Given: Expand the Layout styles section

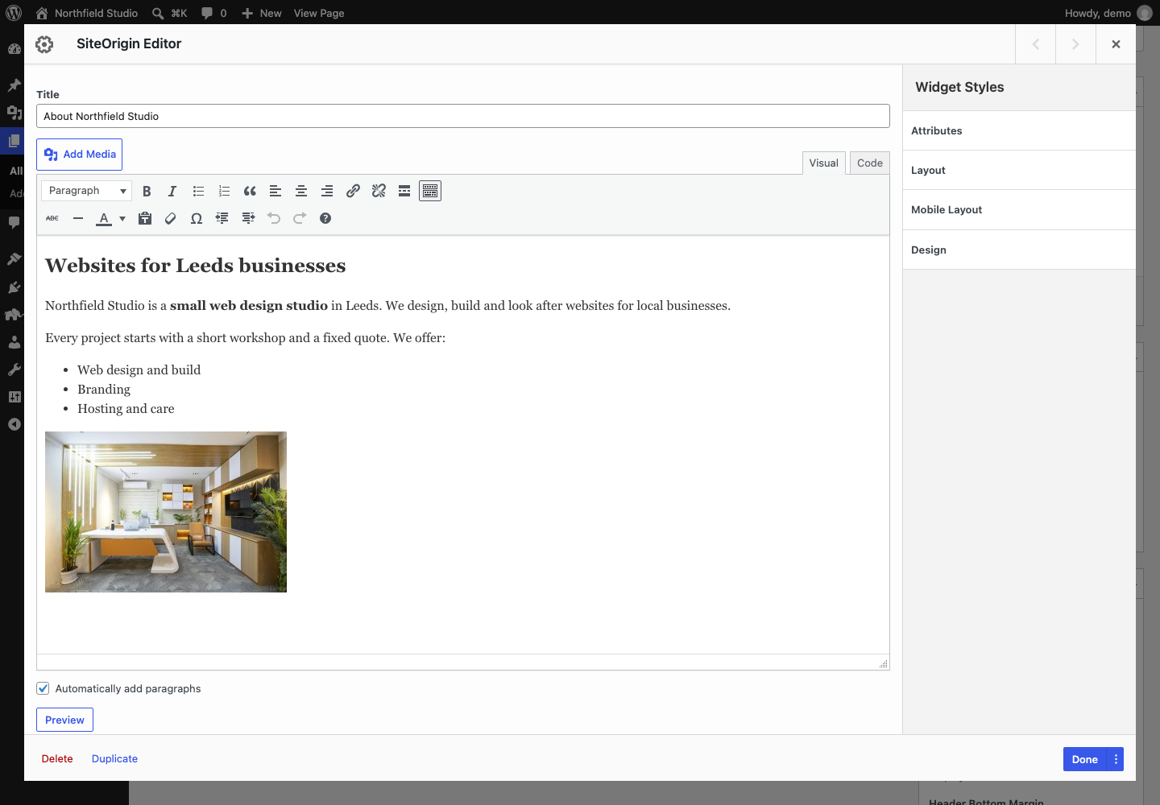Looking at the screenshot, I should tap(1019, 170).
